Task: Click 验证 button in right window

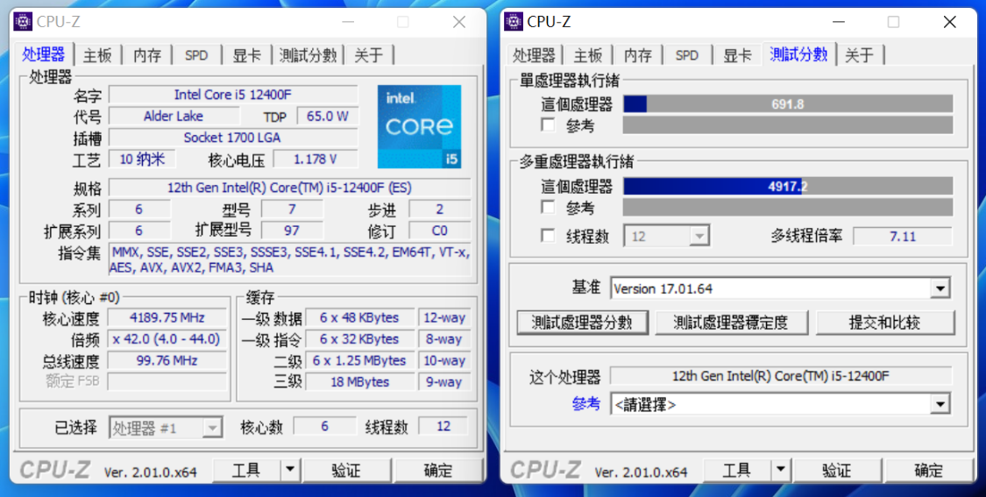Action: point(836,469)
